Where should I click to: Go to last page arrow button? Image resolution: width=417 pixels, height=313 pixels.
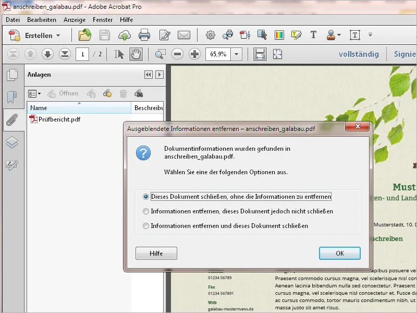(x=65, y=54)
